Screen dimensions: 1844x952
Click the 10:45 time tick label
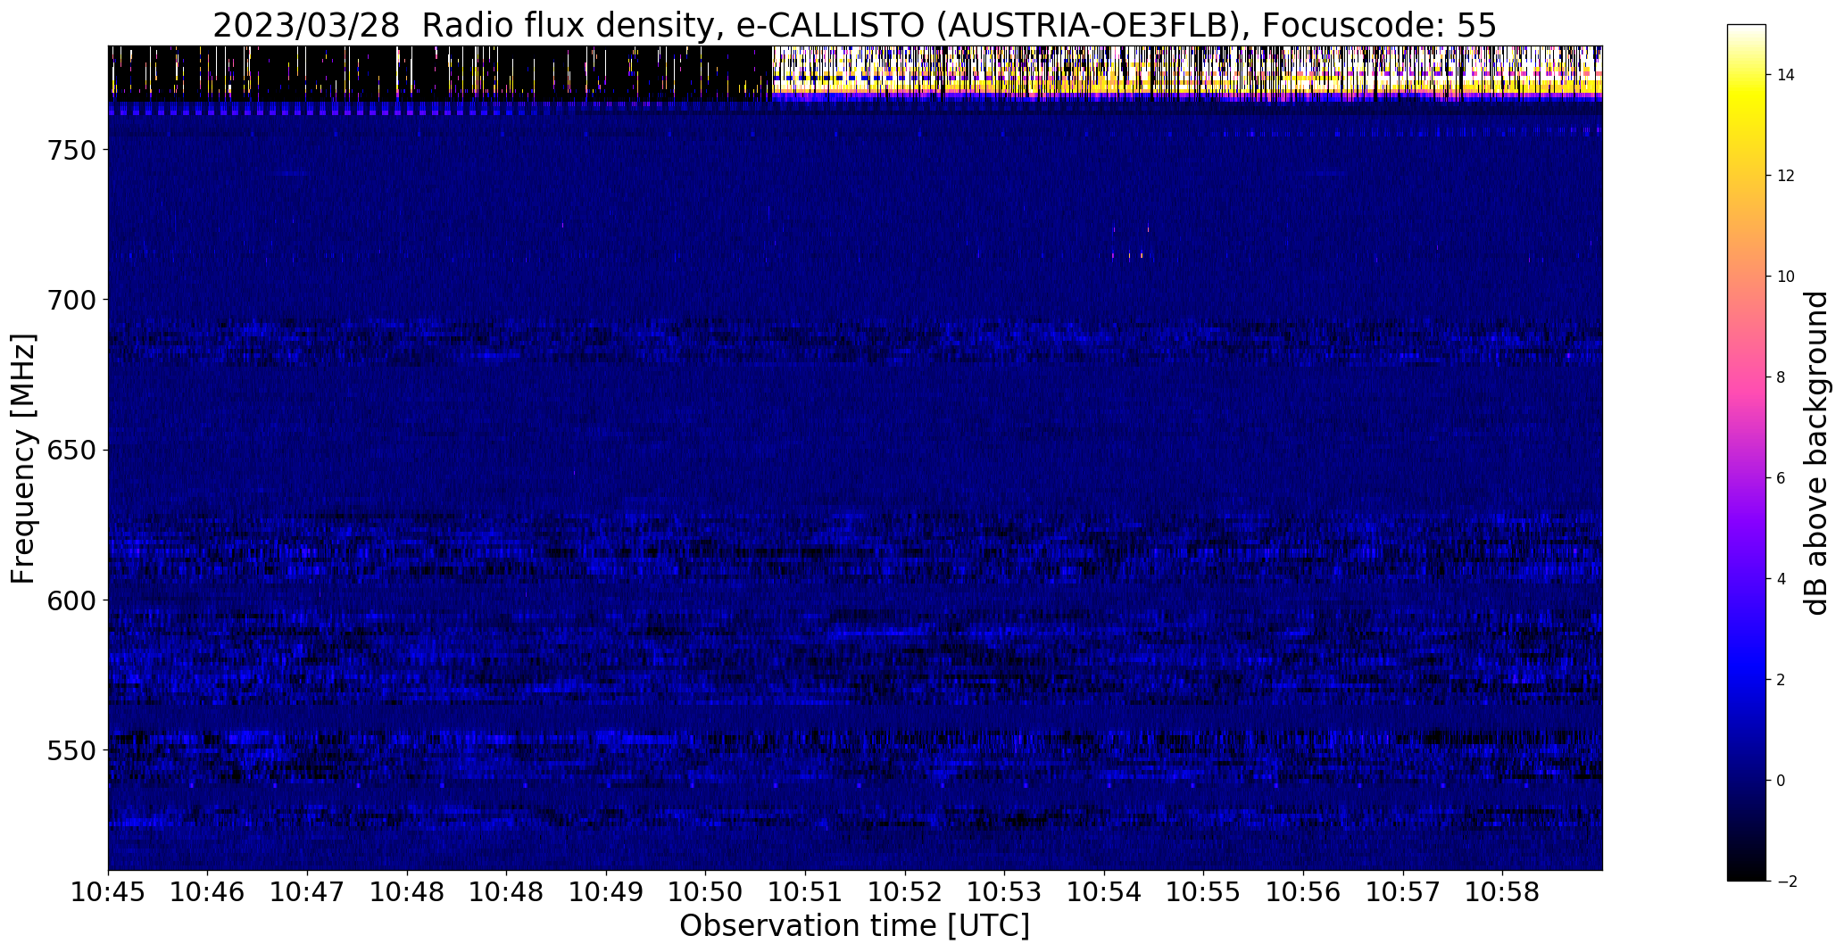coord(108,893)
